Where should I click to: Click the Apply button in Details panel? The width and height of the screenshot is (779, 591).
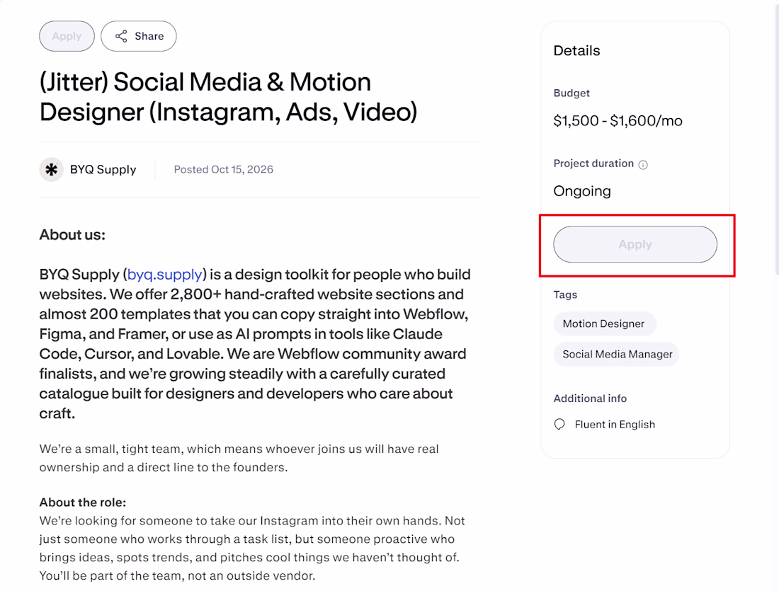635,244
